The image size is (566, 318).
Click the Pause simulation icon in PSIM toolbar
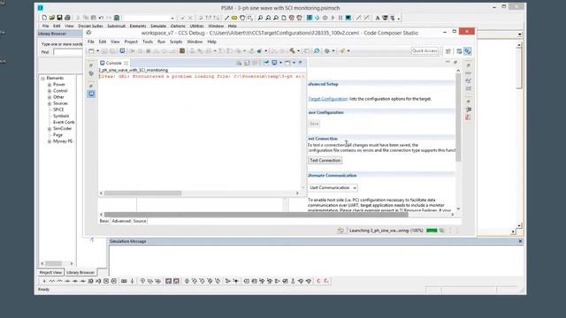[340, 18]
